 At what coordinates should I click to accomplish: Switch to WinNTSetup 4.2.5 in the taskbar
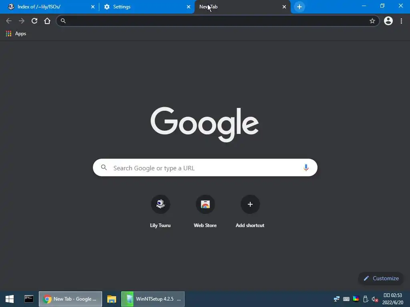(x=153, y=299)
